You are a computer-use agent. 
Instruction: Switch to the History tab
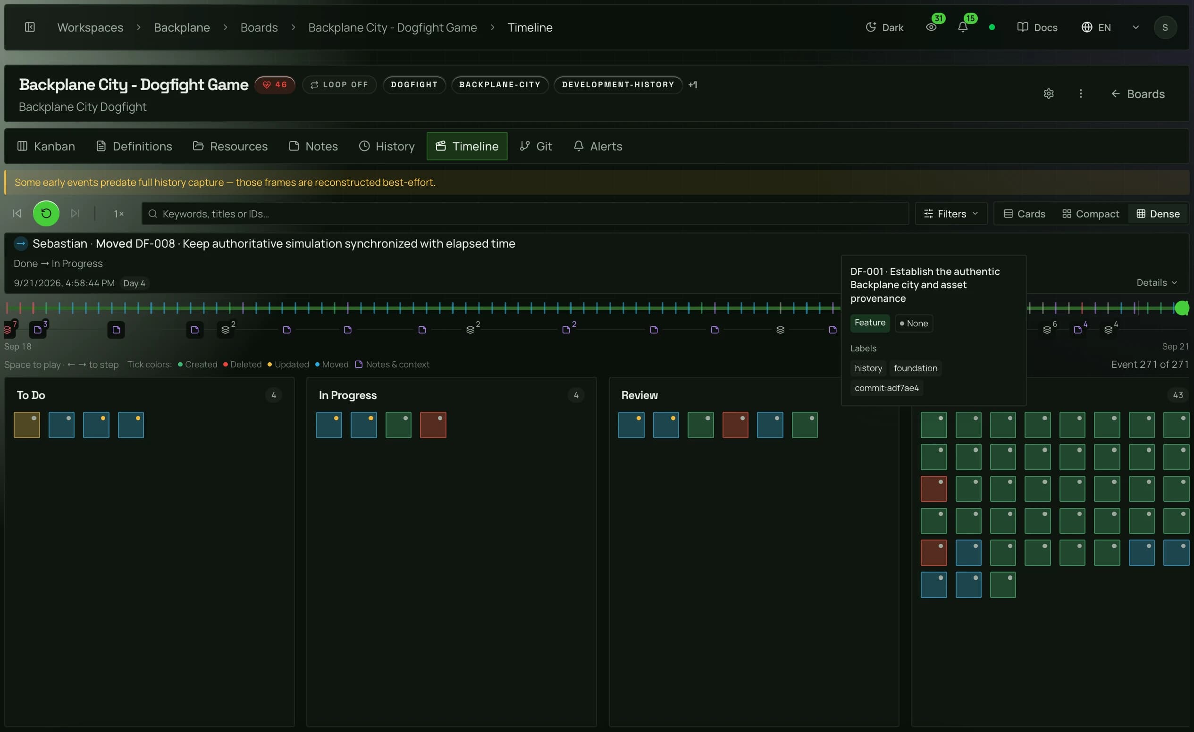(x=387, y=146)
